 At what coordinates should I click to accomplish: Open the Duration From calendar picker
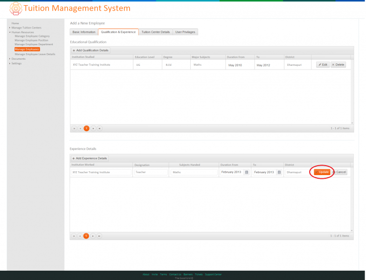[x=247, y=172]
